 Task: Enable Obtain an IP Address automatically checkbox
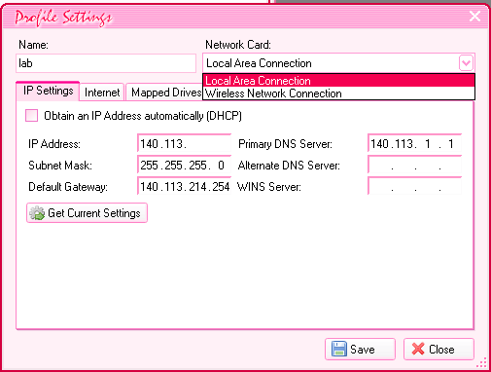pos(32,116)
